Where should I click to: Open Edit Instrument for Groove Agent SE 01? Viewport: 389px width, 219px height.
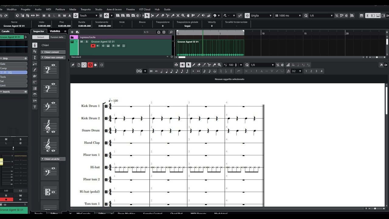click(108, 46)
